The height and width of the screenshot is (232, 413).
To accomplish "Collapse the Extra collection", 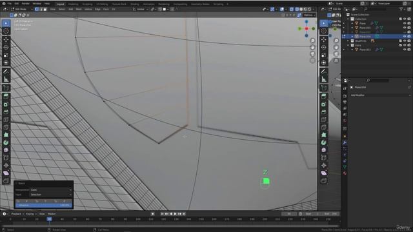I will 348,45.
